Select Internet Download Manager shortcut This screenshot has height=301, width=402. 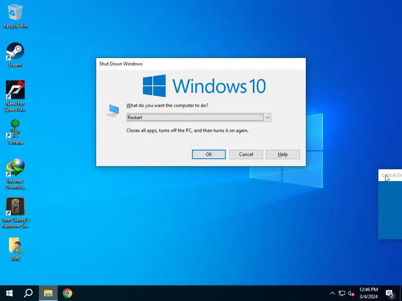click(15, 174)
